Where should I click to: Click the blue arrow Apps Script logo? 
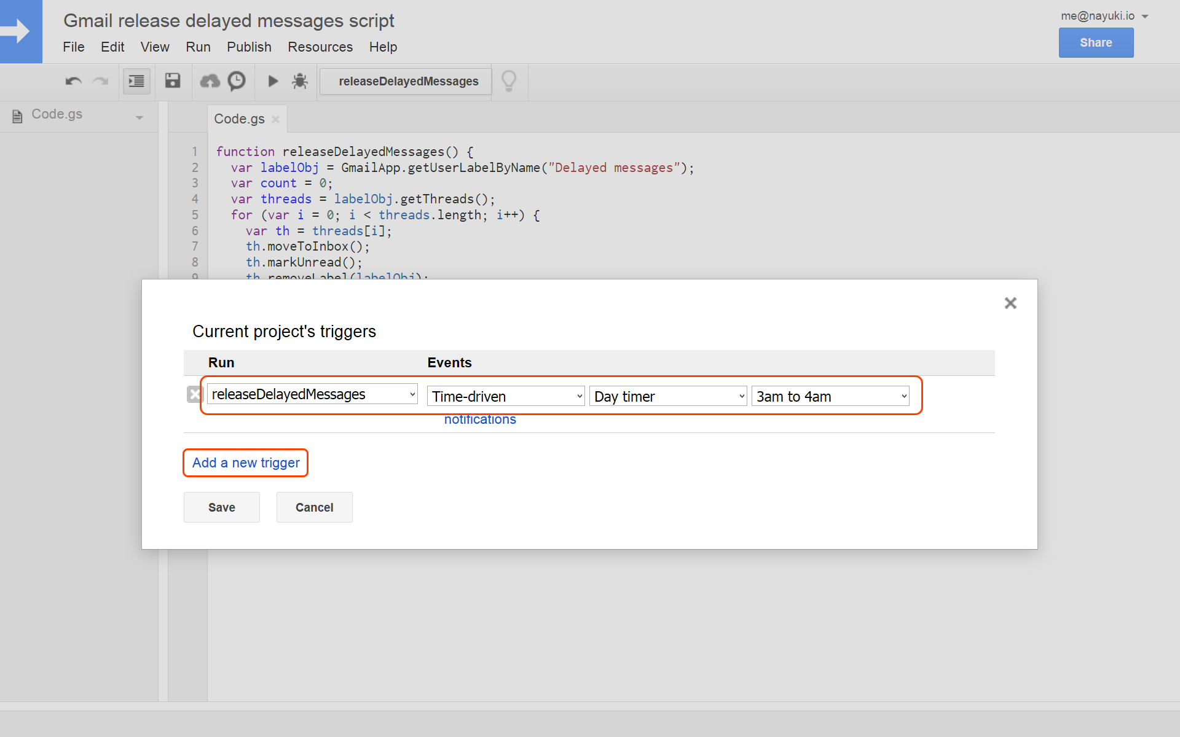(21, 31)
